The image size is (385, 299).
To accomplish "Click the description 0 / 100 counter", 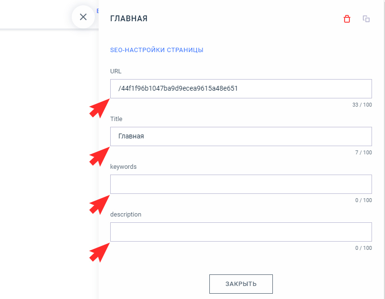I will 363,248.
